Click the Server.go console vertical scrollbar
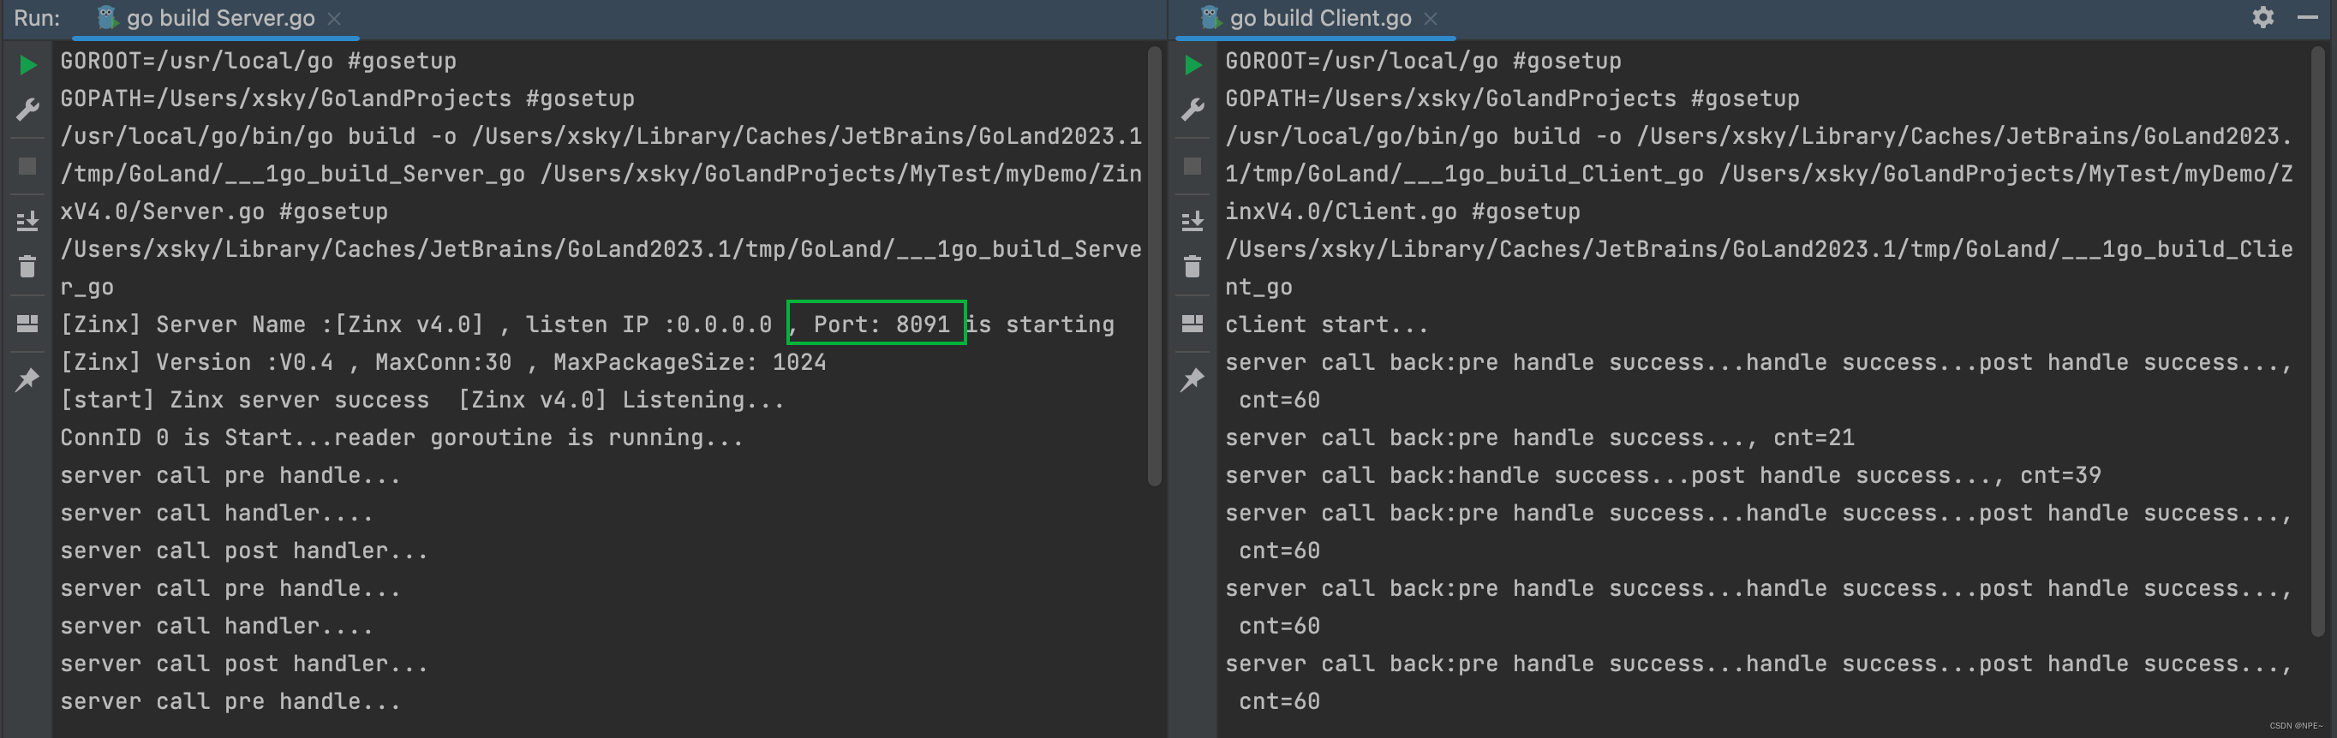Viewport: 2337px width, 738px height. tap(1155, 265)
